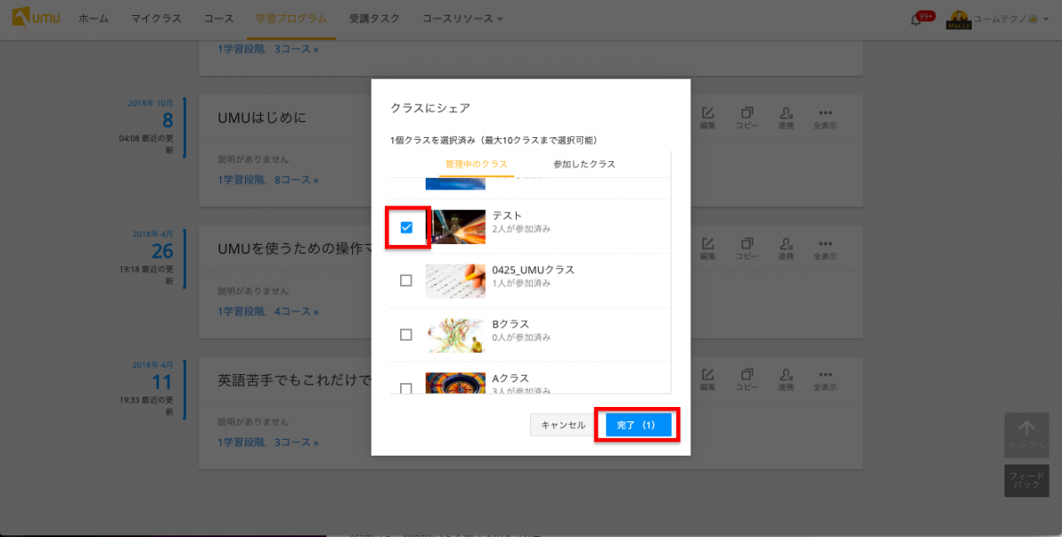This screenshot has height=537, width=1062.
Task: Expand 1学習段階, 8コース link
Action: tap(268, 180)
